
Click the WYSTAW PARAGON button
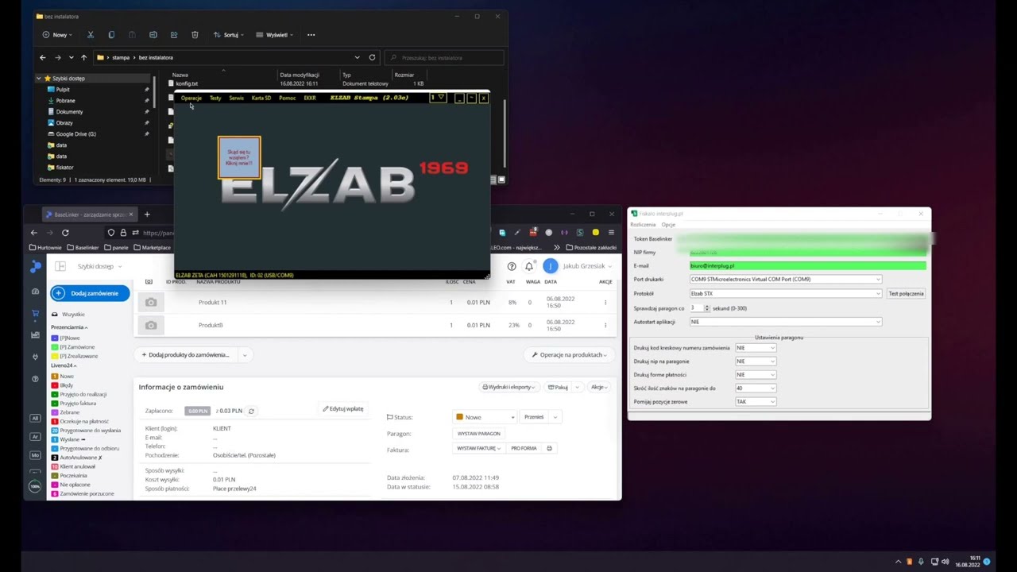(x=479, y=434)
